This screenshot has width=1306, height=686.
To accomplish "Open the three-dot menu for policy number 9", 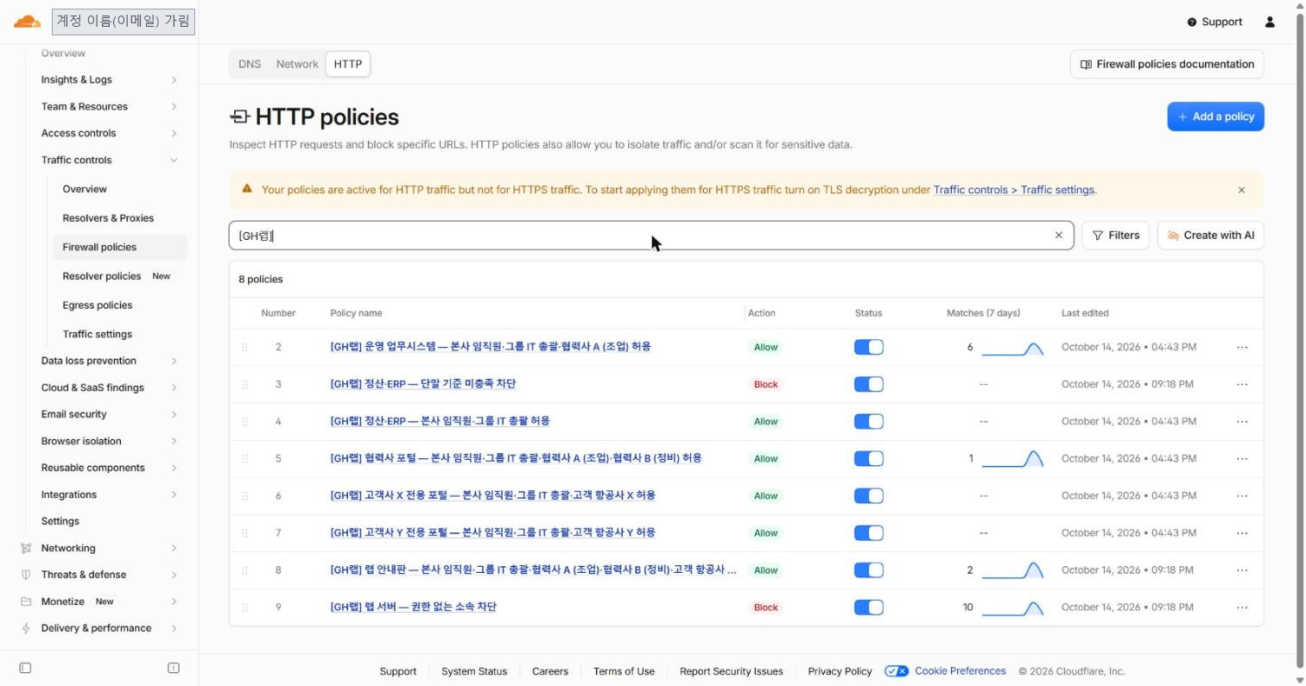I will pos(1242,607).
